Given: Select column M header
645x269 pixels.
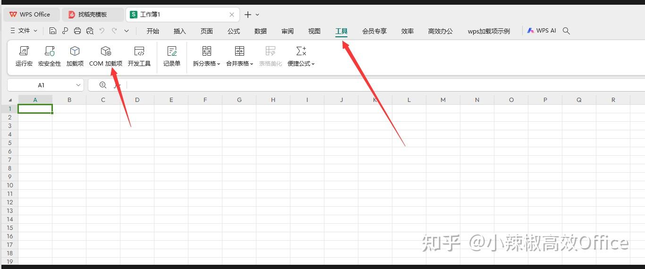Looking at the screenshot, I should (x=443, y=100).
